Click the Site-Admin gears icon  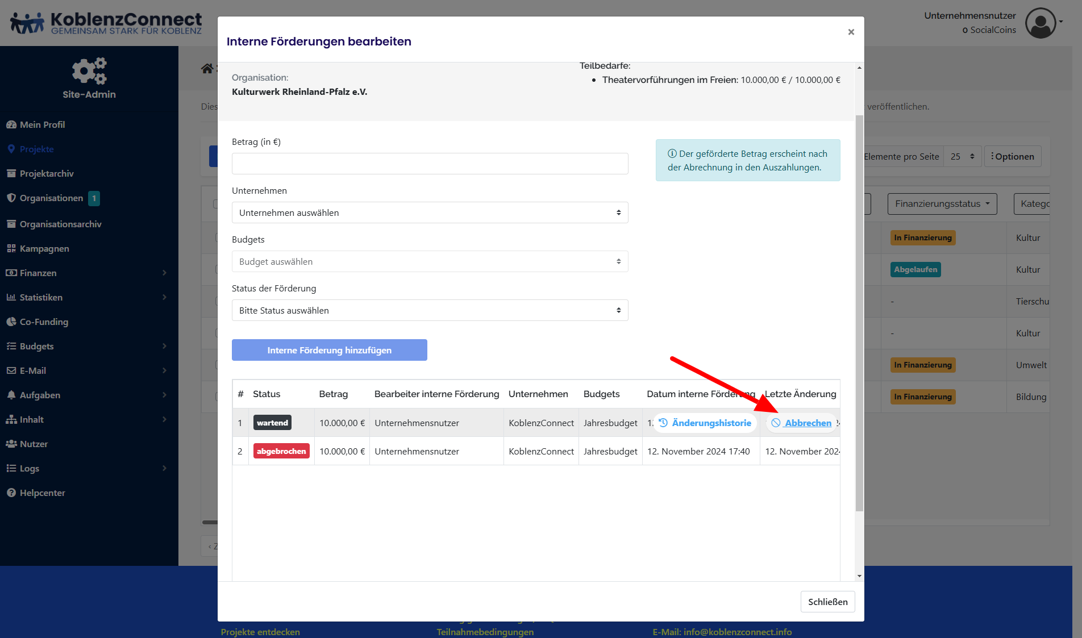pos(89,70)
